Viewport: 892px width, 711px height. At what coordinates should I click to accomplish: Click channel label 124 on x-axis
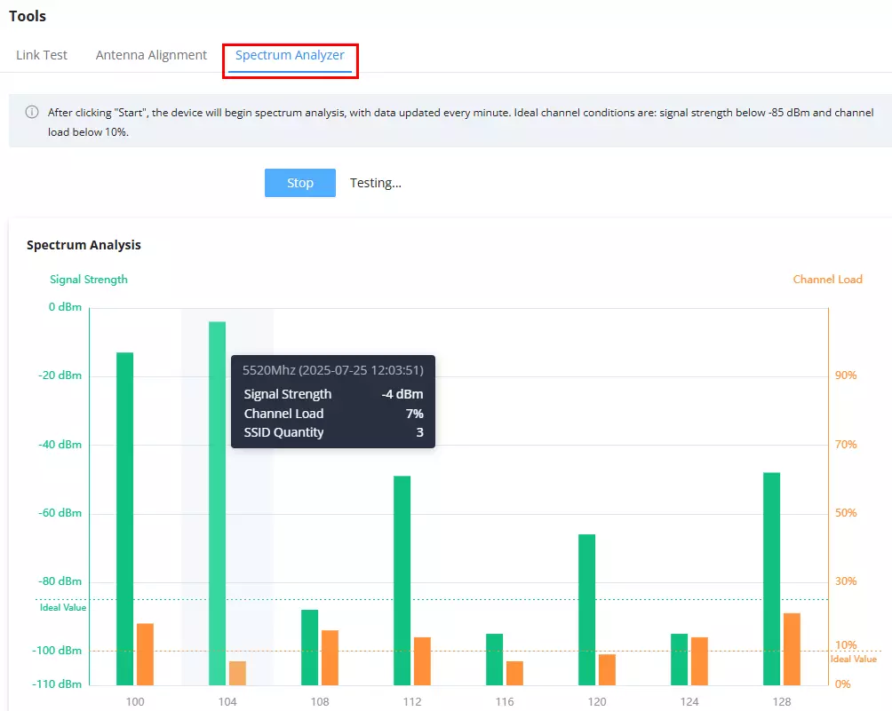(x=689, y=702)
